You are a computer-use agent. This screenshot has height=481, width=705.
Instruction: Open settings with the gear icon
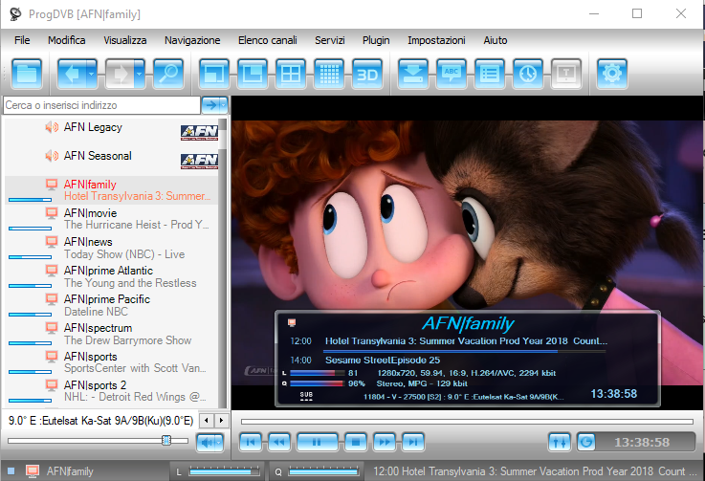coord(612,74)
